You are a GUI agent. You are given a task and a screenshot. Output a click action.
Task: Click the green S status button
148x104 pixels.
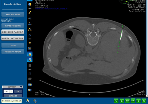coord(144,101)
